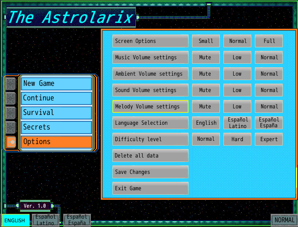Select Español Latino in Language Selection
Screen dimensions: 298x227
pyautogui.click(x=237, y=123)
